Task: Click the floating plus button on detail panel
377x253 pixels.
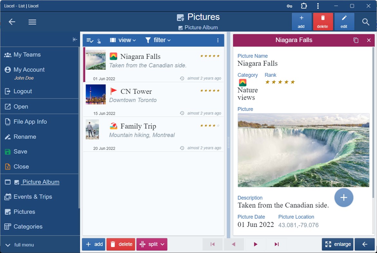Action: coord(343,198)
